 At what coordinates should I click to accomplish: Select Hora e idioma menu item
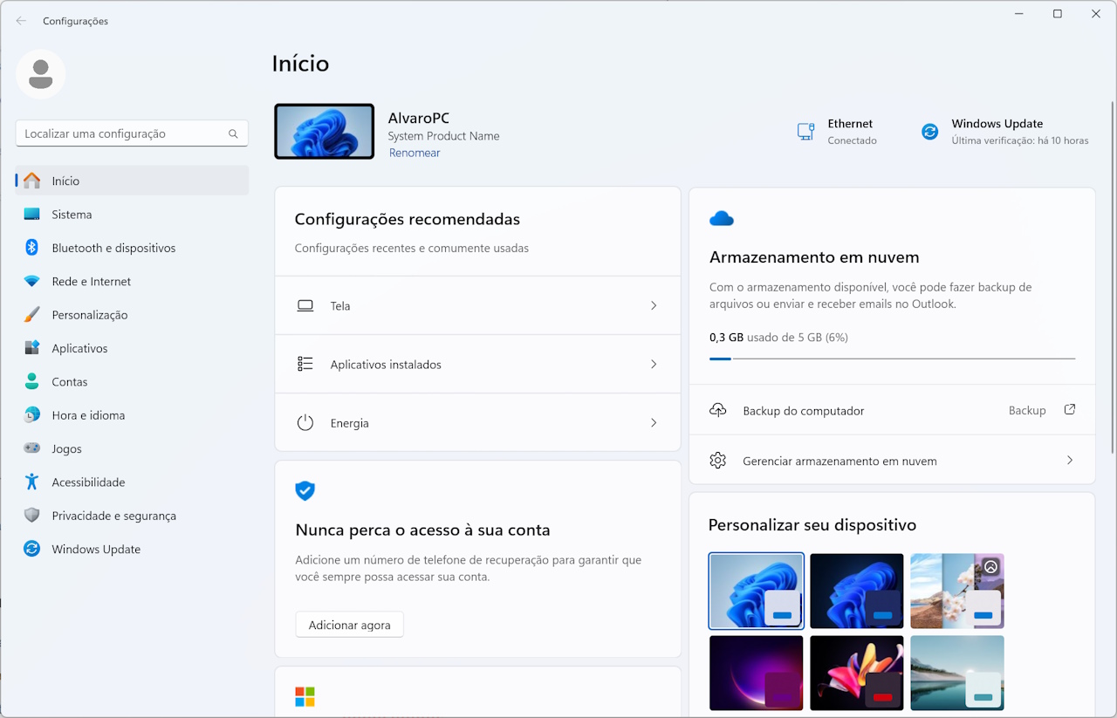(88, 415)
